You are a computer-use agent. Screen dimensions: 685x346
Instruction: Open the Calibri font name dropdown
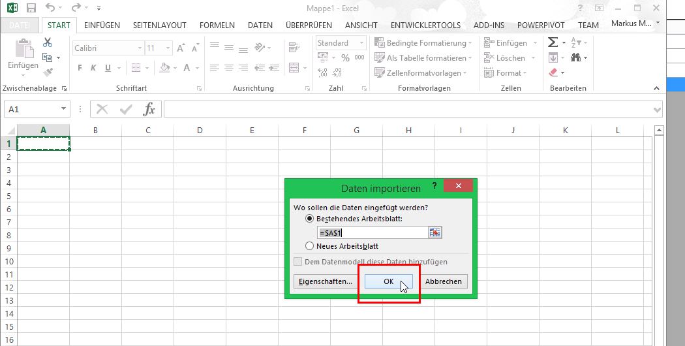point(140,48)
